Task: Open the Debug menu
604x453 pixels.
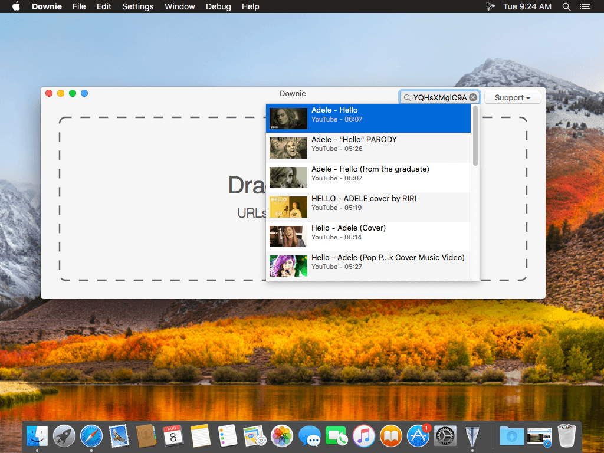Action: 218,6
